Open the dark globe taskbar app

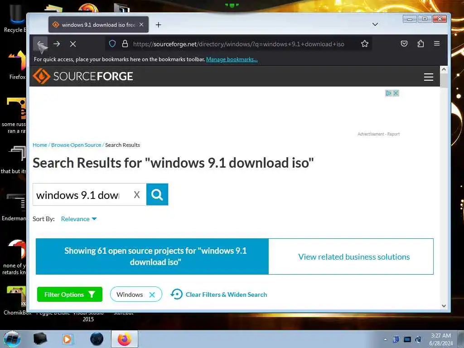tap(97, 339)
